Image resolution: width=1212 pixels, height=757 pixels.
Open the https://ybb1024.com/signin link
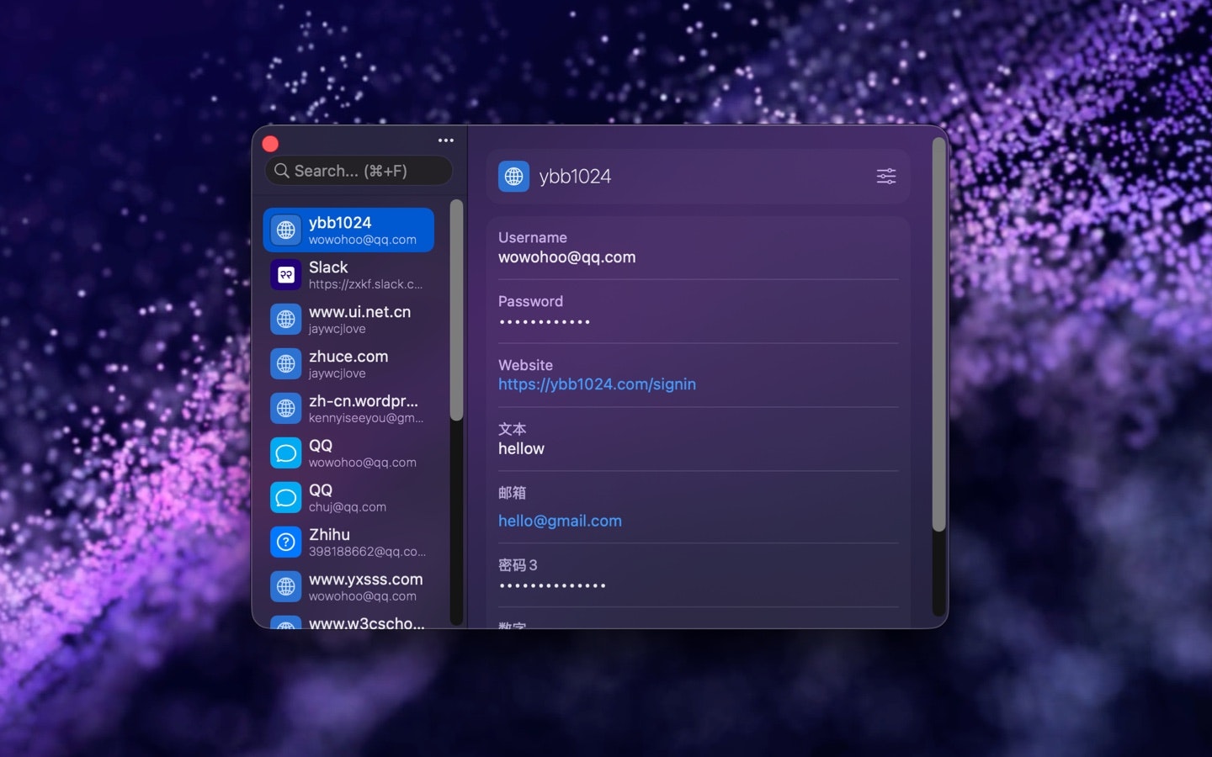click(597, 384)
